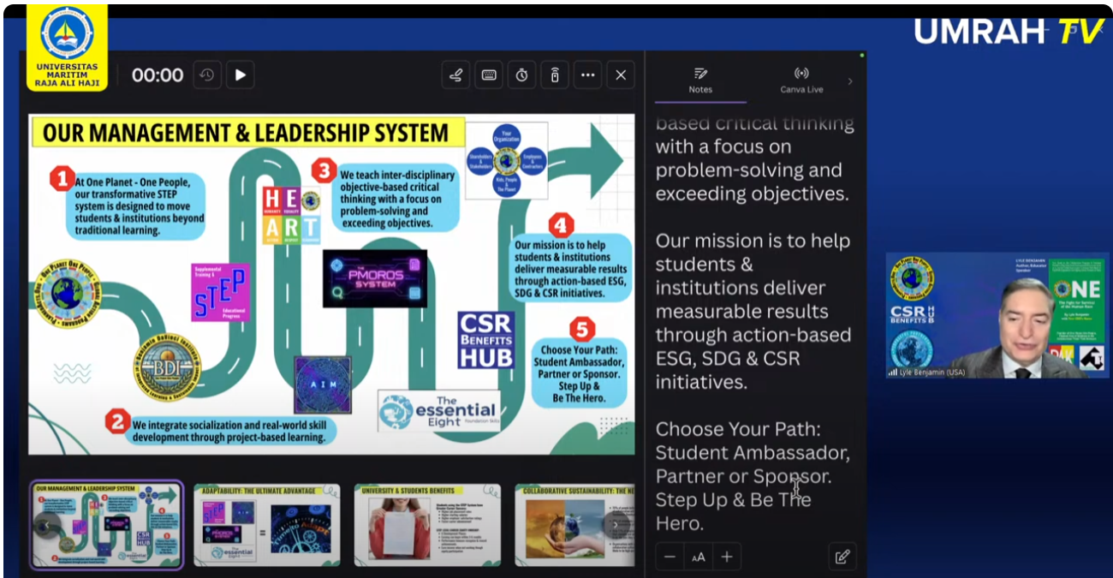
Task: Expand more tabs with right chevron
Action: (x=850, y=81)
